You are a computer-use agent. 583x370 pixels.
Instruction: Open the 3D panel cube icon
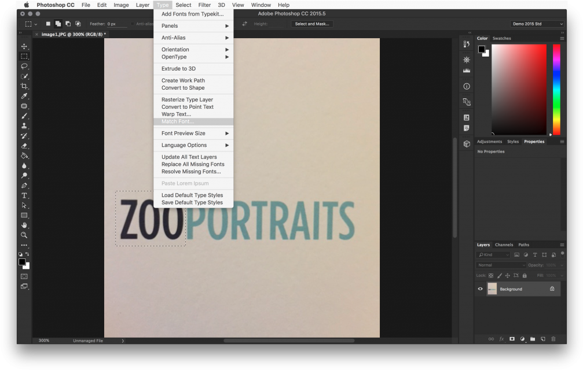pyautogui.click(x=467, y=144)
